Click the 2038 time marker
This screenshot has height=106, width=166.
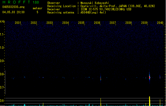(x=129, y=23)
